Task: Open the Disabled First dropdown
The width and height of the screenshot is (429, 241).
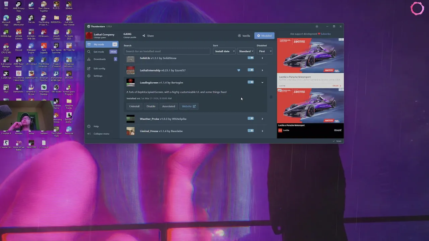Action: (265, 51)
